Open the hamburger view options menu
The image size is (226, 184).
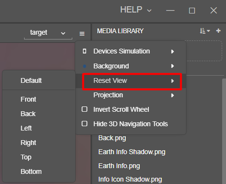pos(82,34)
